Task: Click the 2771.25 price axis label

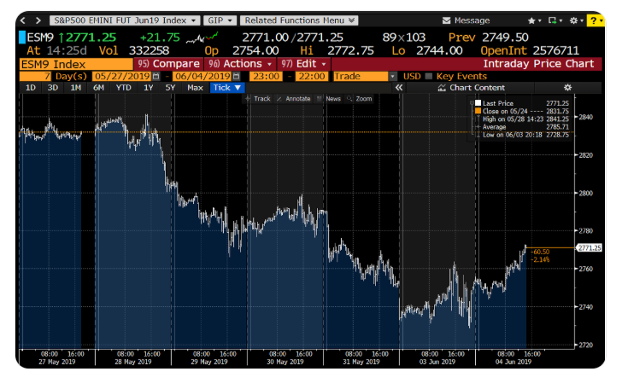Action: [590, 248]
